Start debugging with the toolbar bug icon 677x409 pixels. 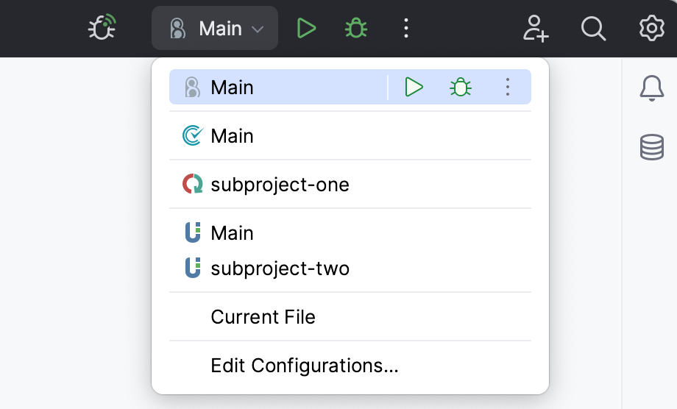356,29
